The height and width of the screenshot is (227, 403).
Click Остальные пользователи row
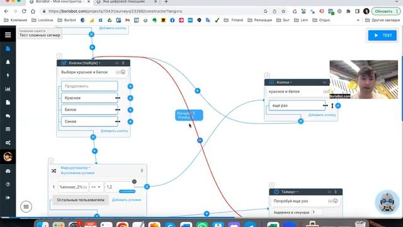pos(81,200)
